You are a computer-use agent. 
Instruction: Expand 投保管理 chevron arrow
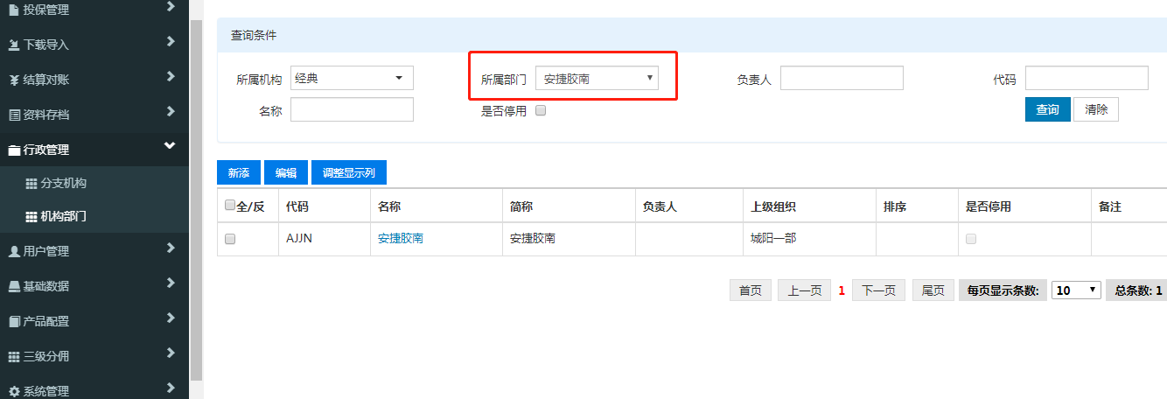click(171, 7)
